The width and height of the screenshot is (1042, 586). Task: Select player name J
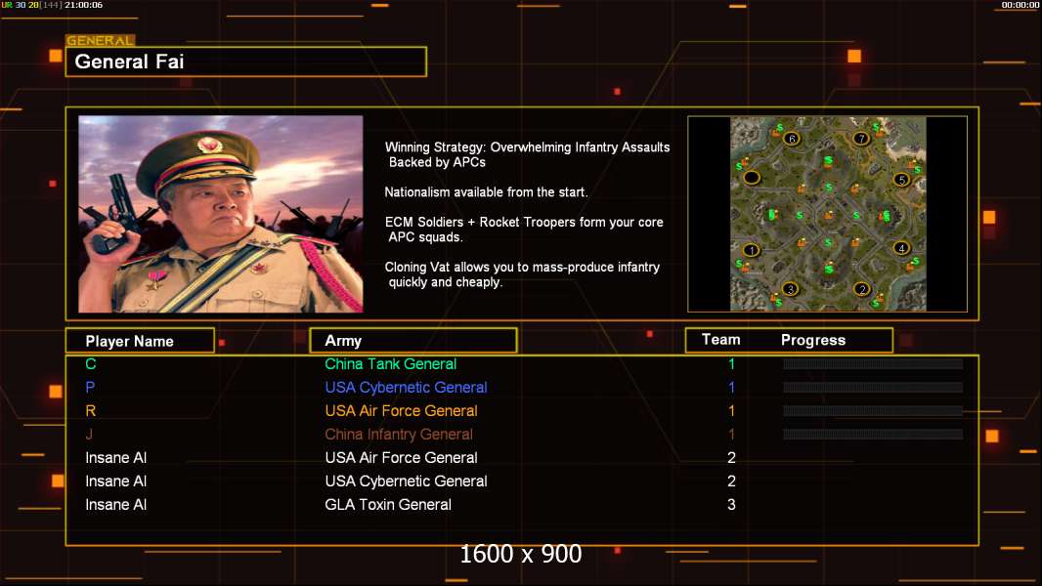pos(89,434)
